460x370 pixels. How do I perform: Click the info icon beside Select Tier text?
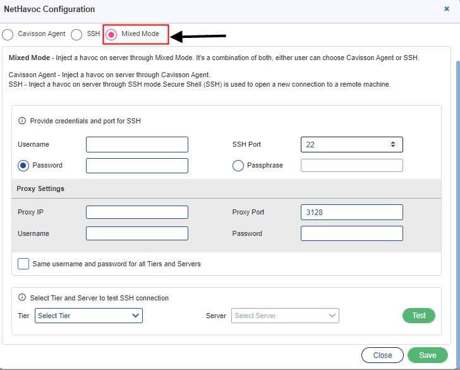(x=22, y=297)
